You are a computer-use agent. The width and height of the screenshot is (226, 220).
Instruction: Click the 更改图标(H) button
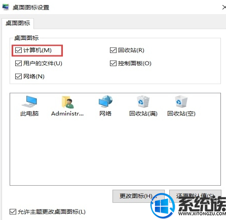pos(138,196)
